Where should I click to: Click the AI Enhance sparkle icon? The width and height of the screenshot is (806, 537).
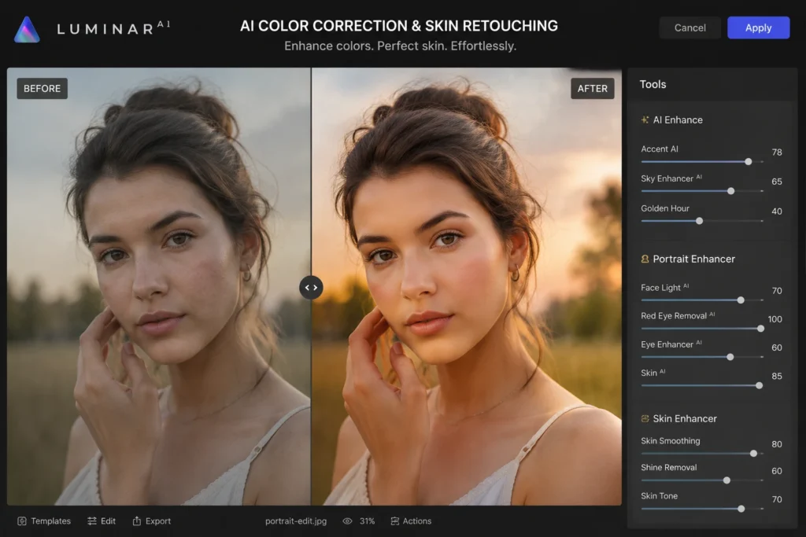[x=645, y=120]
